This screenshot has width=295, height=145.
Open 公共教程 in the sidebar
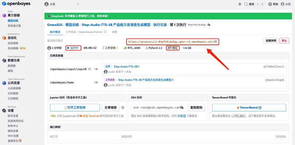coord(13,93)
